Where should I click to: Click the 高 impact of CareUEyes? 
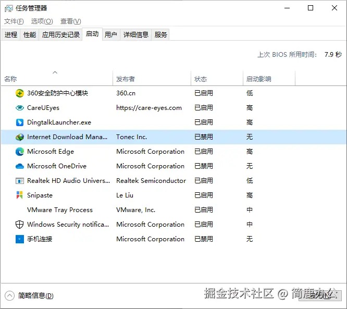pos(250,108)
